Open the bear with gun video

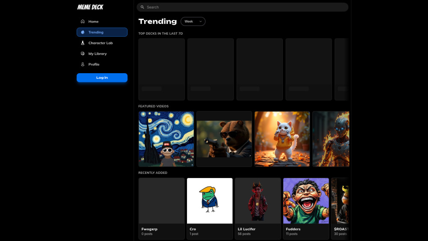tap(224, 139)
